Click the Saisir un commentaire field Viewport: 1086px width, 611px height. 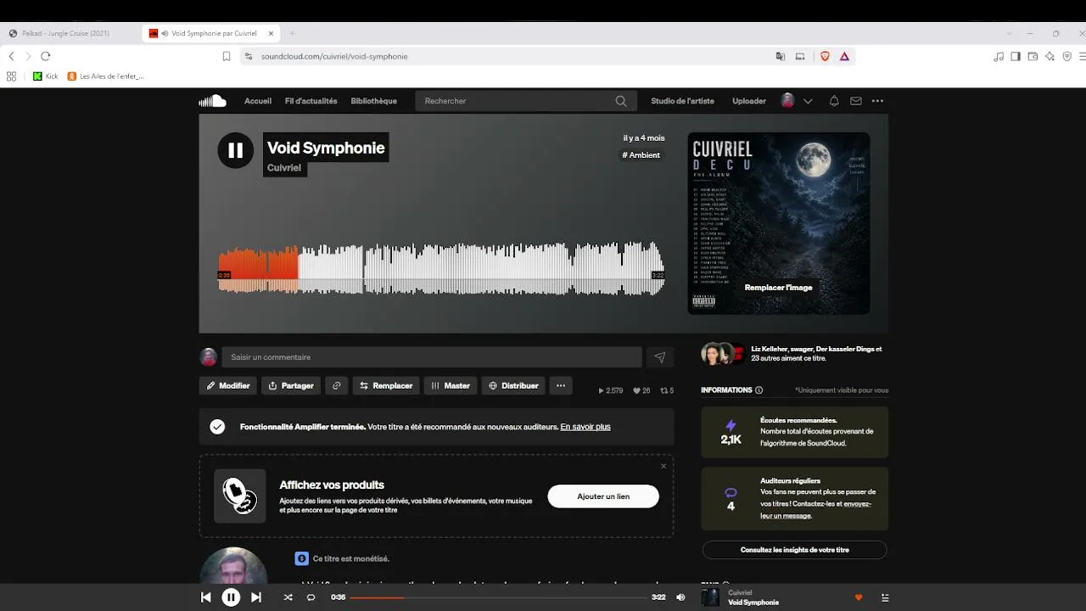(432, 357)
